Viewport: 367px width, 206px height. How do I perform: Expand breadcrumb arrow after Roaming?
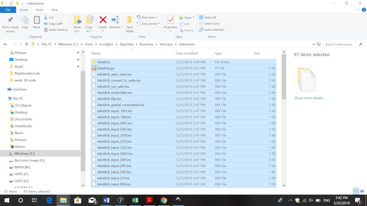pos(156,44)
